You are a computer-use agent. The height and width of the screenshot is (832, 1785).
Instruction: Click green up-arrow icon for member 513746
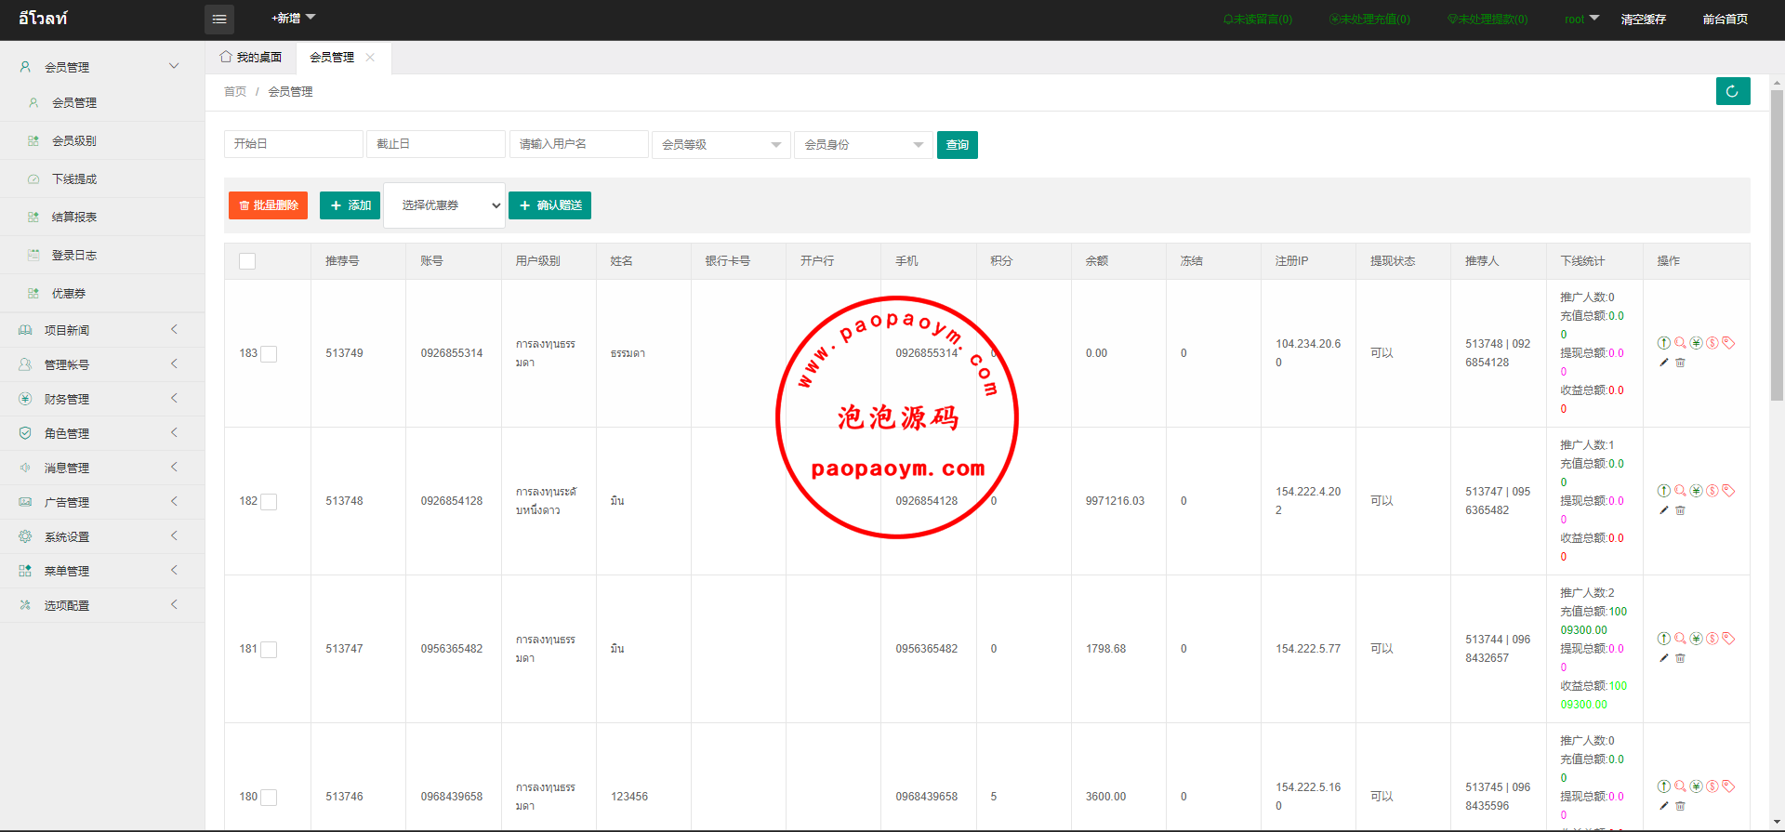[x=1663, y=786]
